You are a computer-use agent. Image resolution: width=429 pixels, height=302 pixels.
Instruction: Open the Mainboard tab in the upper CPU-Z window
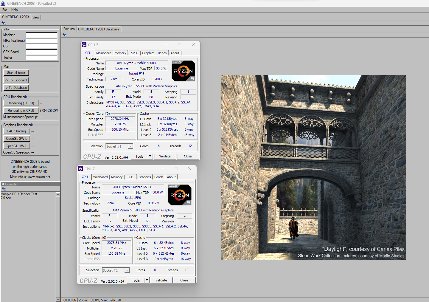pos(104,53)
